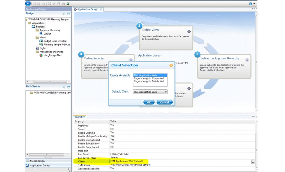
Task: Select the Applications folder in tree
Action: coord(39,23)
